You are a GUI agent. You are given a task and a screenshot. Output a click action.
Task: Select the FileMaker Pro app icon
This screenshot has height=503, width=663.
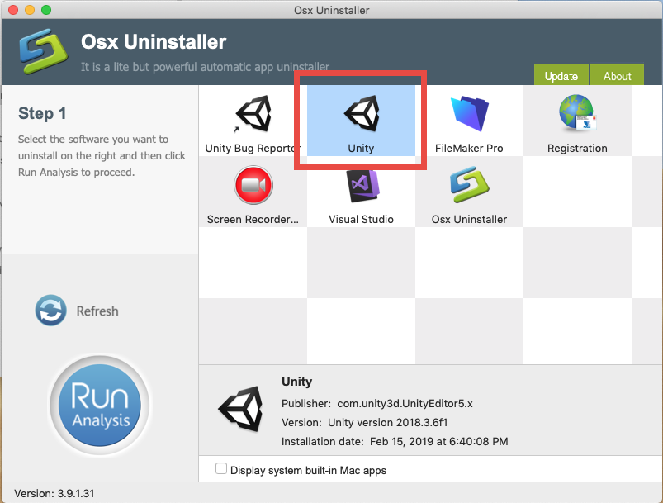pos(469,116)
